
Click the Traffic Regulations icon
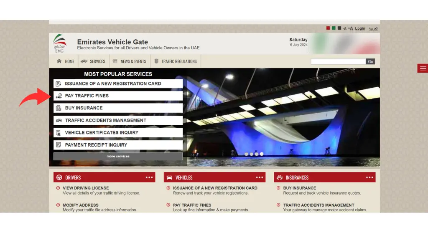156,61
